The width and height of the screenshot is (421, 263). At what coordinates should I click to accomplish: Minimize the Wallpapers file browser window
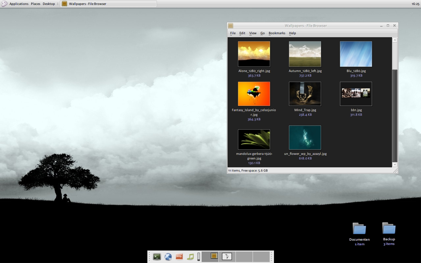click(x=381, y=26)
